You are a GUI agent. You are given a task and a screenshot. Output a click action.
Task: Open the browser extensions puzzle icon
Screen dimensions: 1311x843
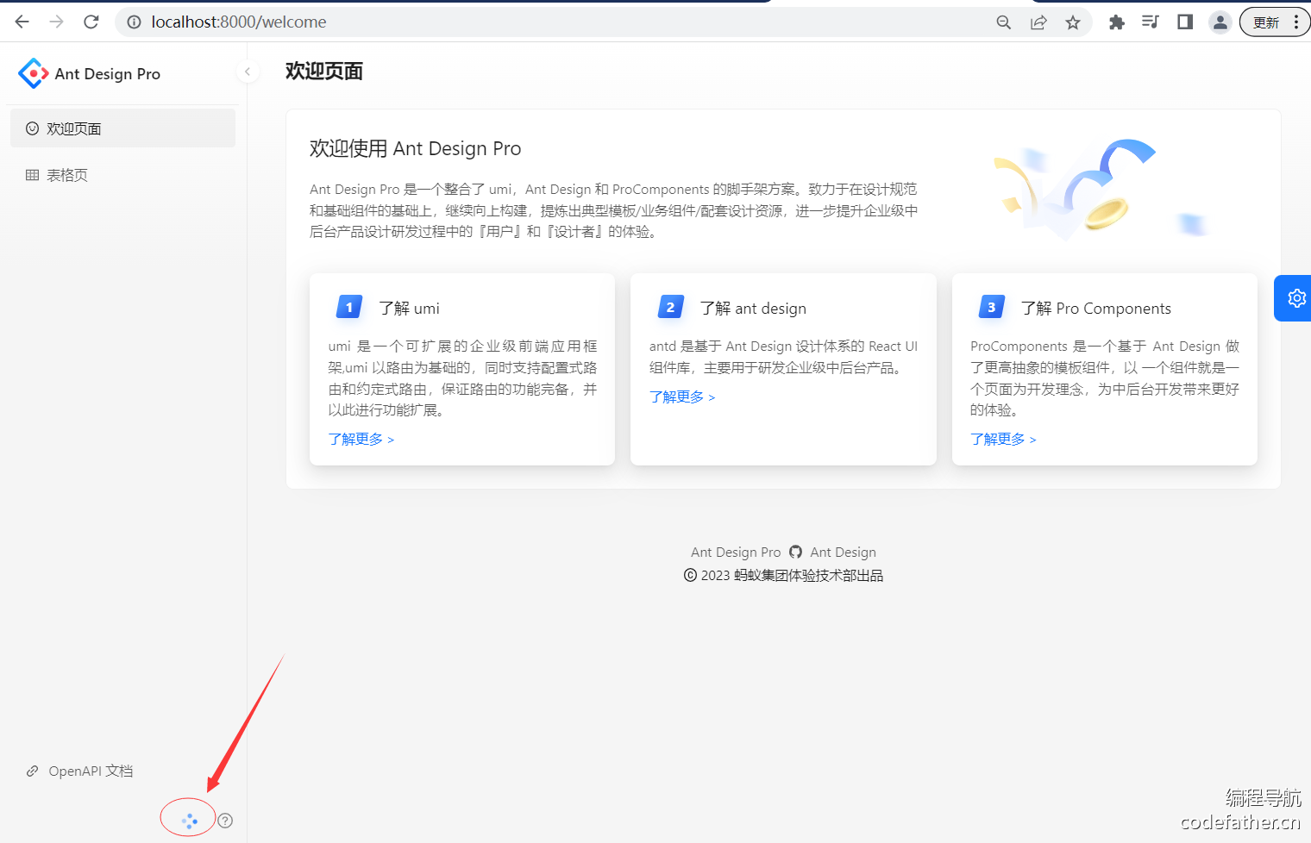click(1116, 22)
